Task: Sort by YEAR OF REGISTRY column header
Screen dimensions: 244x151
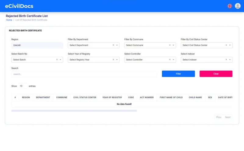Action: point(112,97)
